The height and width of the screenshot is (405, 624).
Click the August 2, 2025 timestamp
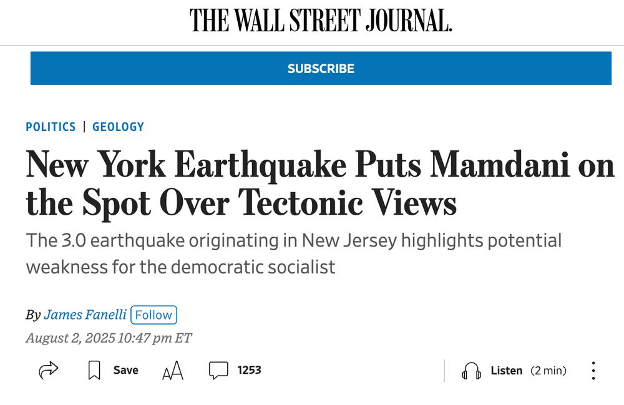pos(109,338)
